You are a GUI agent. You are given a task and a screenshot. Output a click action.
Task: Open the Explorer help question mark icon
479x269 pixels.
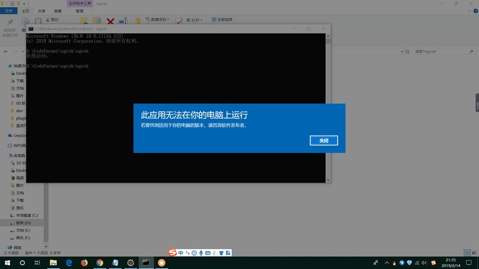(476, 11)
